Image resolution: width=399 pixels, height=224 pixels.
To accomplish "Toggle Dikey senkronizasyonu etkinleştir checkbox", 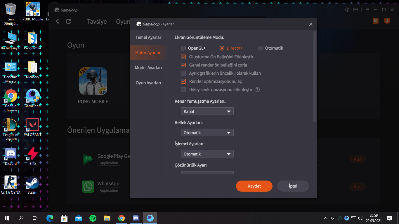I will tap(183, 90).
